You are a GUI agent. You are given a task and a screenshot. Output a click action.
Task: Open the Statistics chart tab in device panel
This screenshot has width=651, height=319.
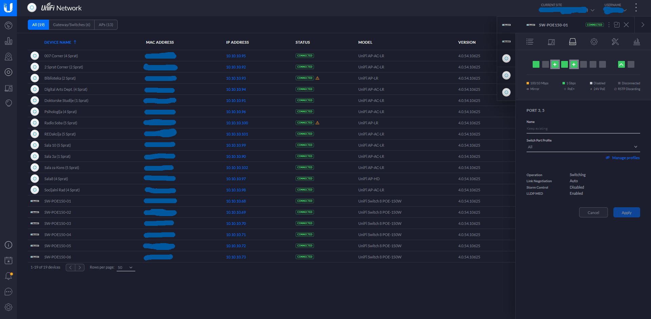(636, 42)
